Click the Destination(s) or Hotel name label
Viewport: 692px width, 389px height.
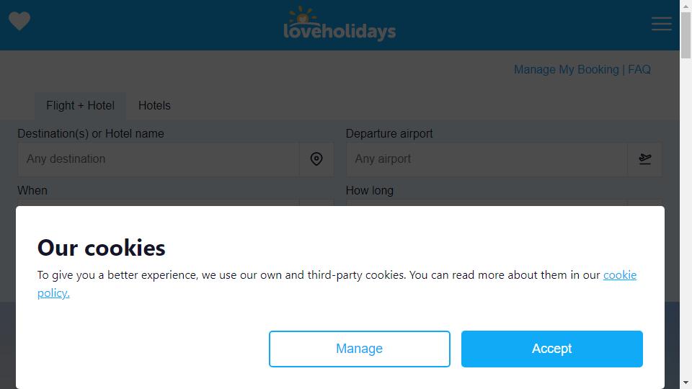click(91, 134)
